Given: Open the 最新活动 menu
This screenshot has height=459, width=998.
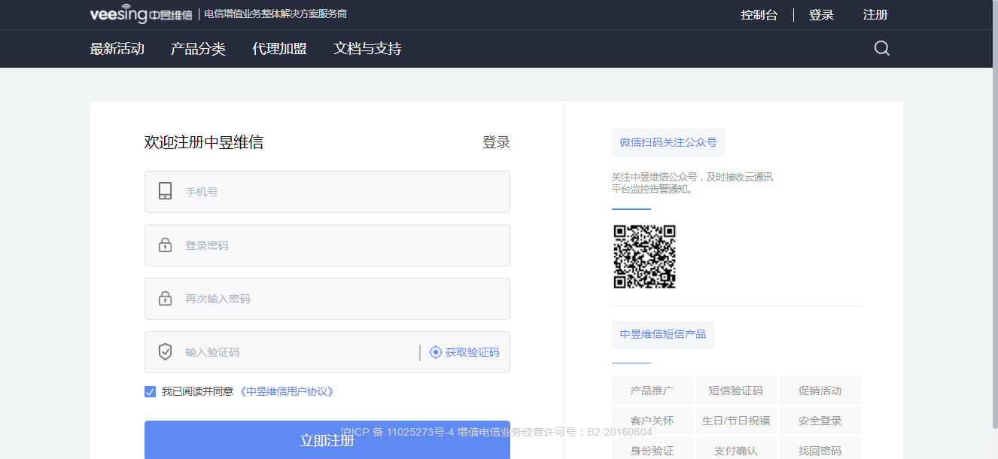Looking at the screenshot, I should 117,49.
